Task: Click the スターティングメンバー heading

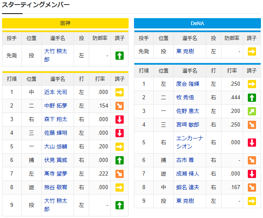Action: point(36,5)
